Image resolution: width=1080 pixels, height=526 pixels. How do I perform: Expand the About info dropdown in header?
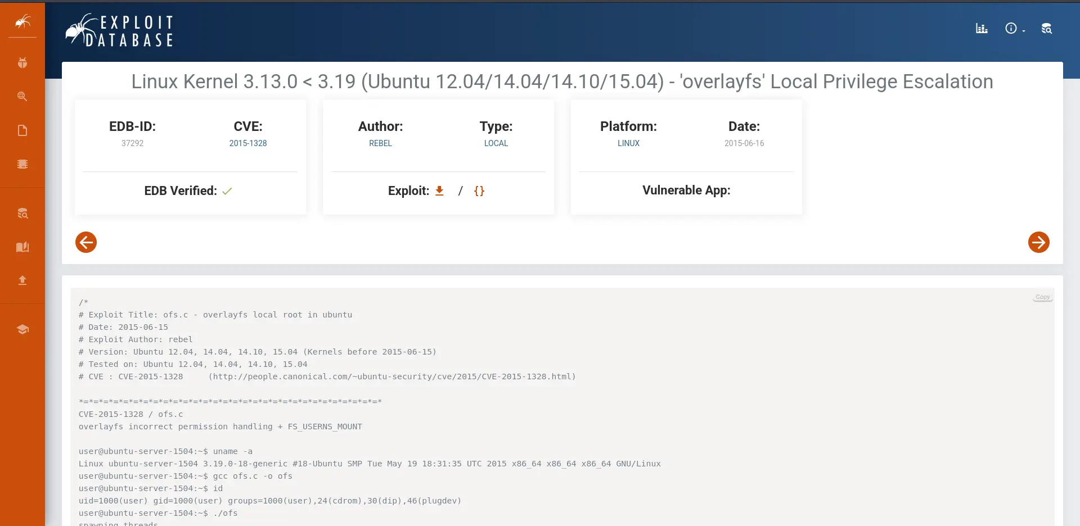point(1015,29)
